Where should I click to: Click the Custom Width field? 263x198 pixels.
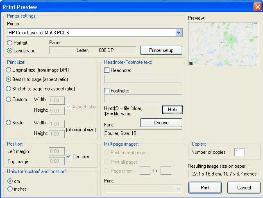point(57,101)
